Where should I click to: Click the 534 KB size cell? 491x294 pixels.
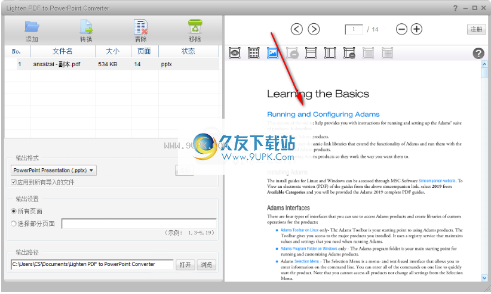(x=108, y=64)
